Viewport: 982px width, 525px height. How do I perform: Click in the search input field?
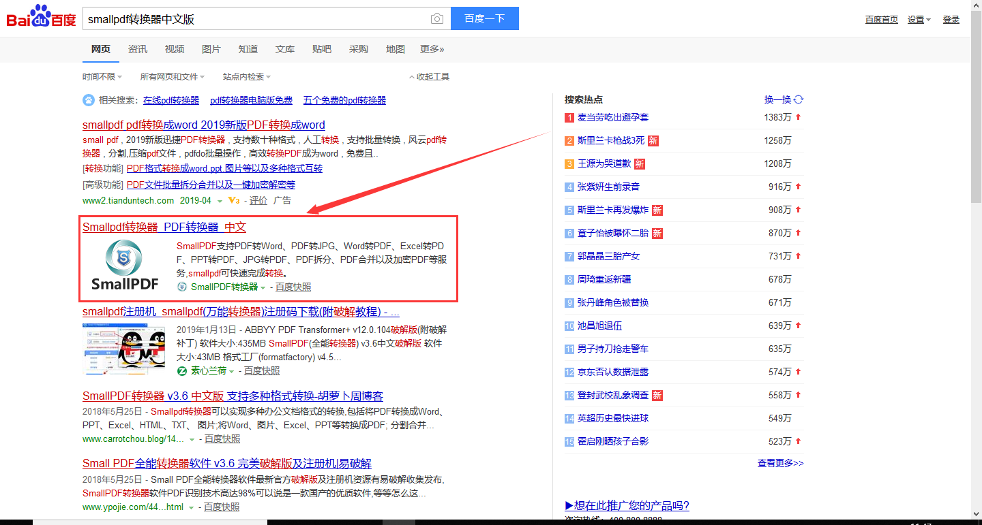coord(252,19)
